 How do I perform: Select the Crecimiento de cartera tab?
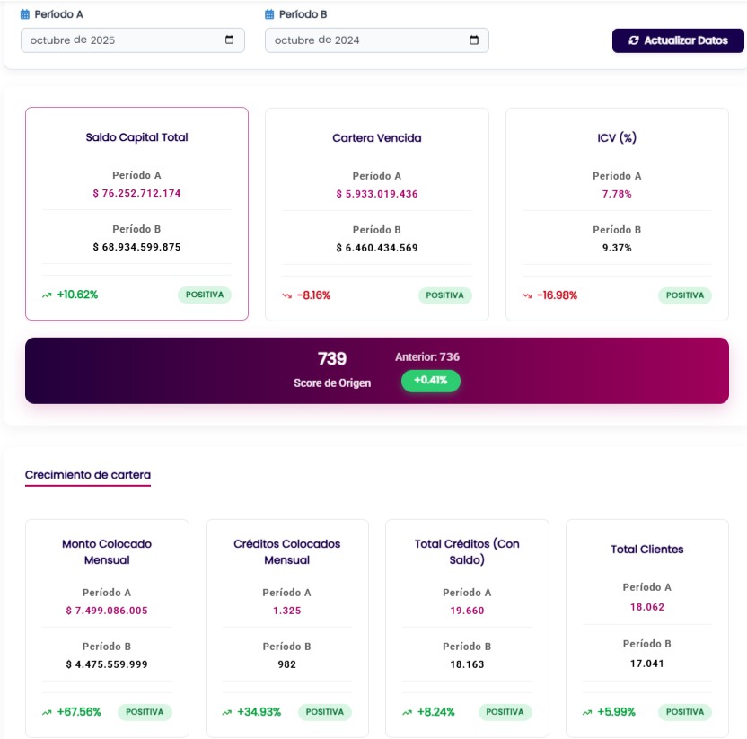pyautogui.click(x=87, y=474)
